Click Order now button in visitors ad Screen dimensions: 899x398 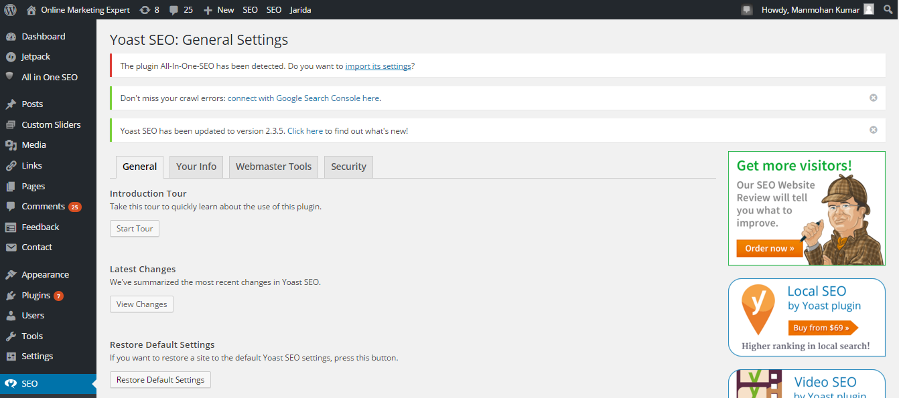click(769, 248)
